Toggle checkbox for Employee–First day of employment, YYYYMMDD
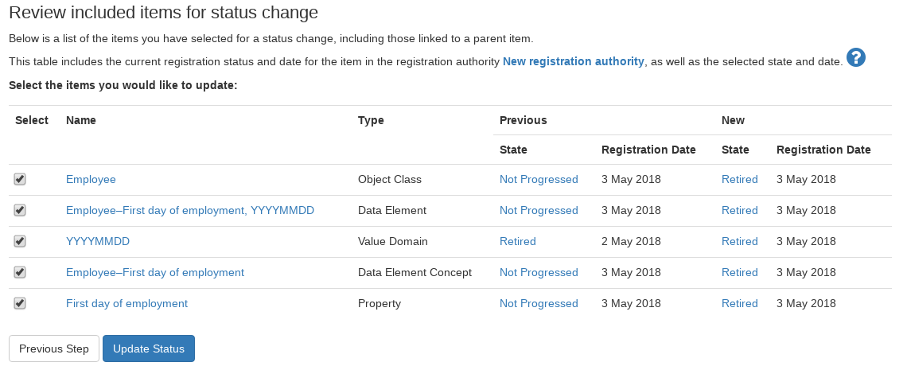907x370 pixels. [20, 210]
